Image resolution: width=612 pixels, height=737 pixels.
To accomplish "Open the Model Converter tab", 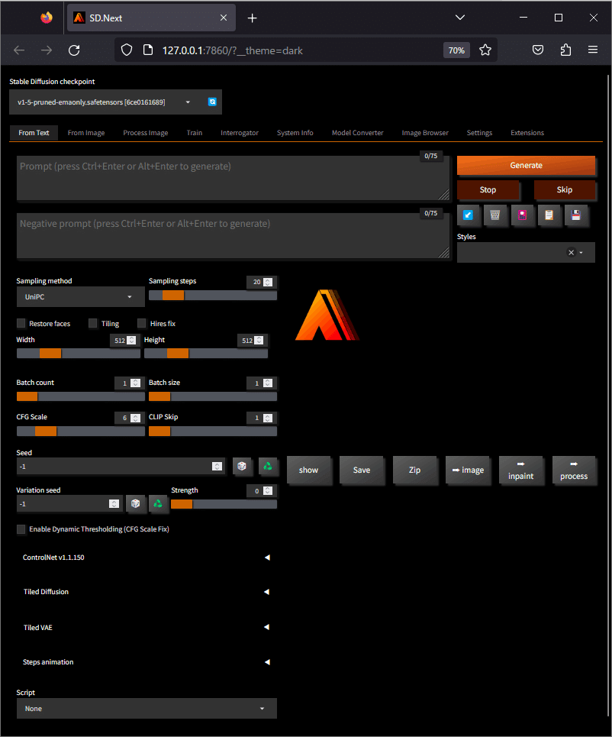I will (x=357, y=133).
